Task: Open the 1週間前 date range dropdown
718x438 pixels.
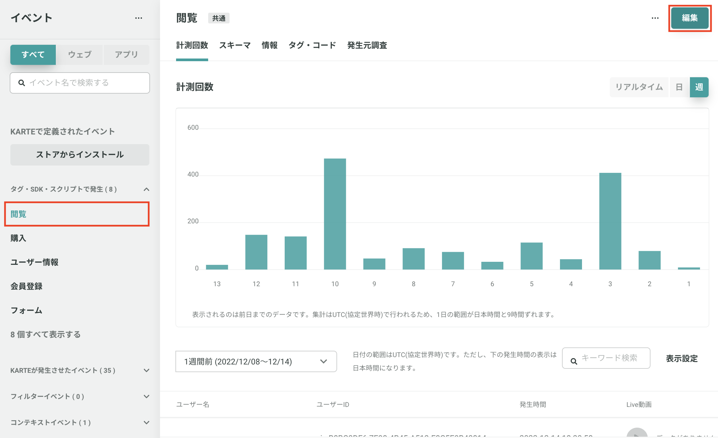Action: click(256, 361)
